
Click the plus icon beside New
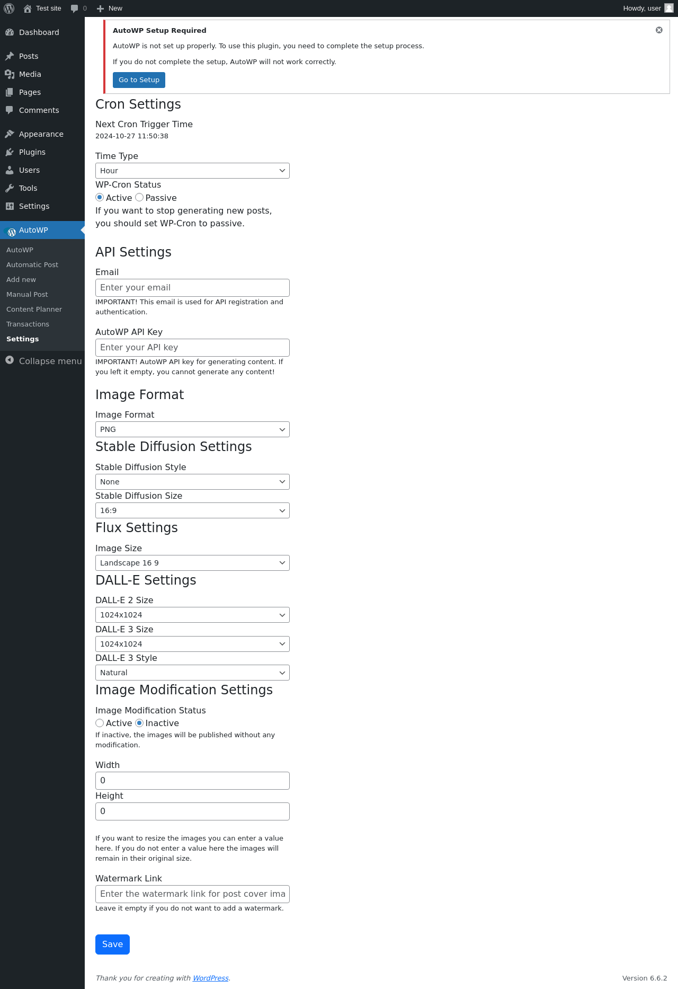100,8
